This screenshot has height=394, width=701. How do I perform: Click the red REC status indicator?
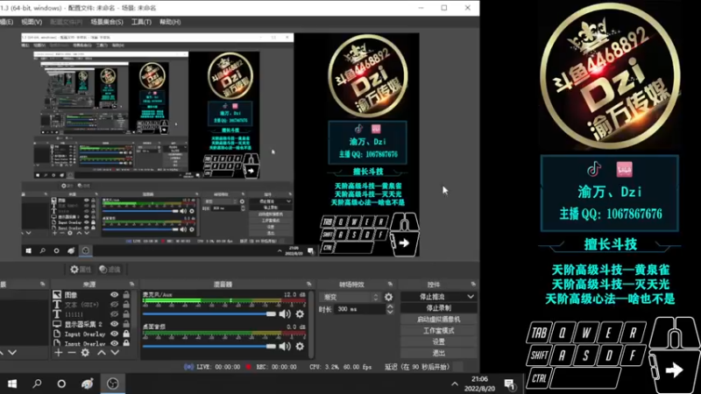(x=249, y=367)
